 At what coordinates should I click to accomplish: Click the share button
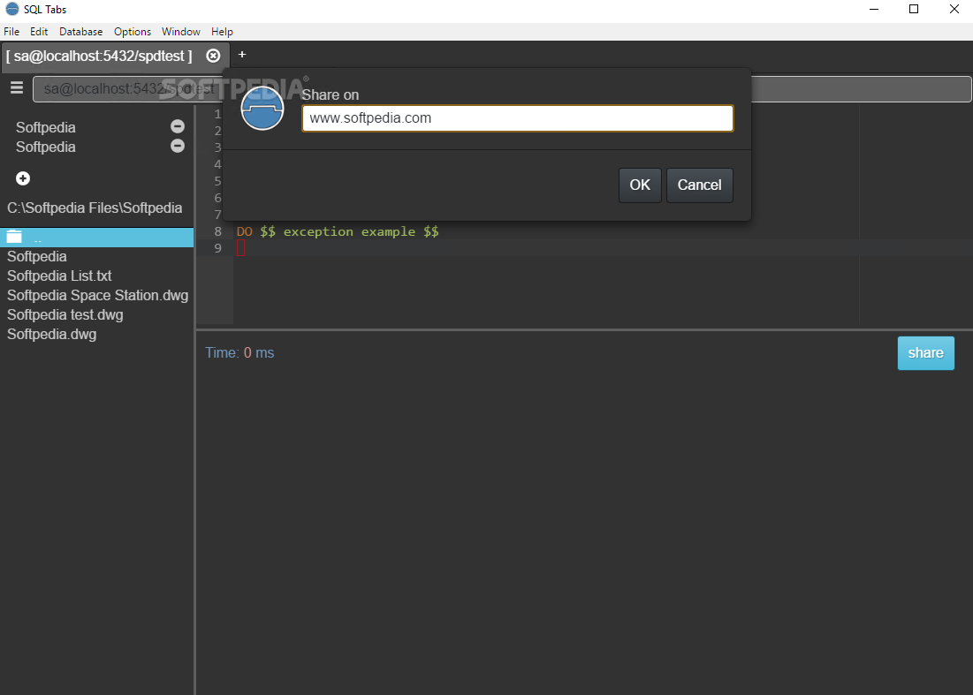click(925, 352)
